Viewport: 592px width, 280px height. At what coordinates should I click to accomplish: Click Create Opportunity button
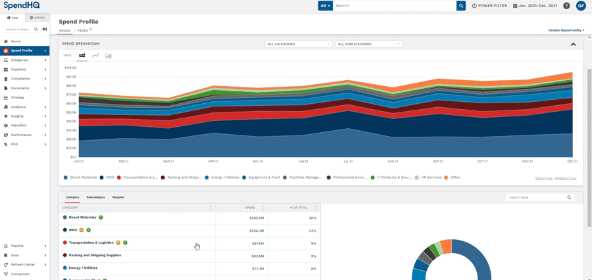coord(566,30)
